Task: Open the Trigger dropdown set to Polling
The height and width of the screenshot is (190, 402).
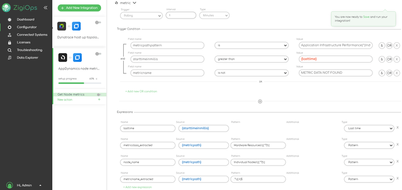Action: click(141, 16)
